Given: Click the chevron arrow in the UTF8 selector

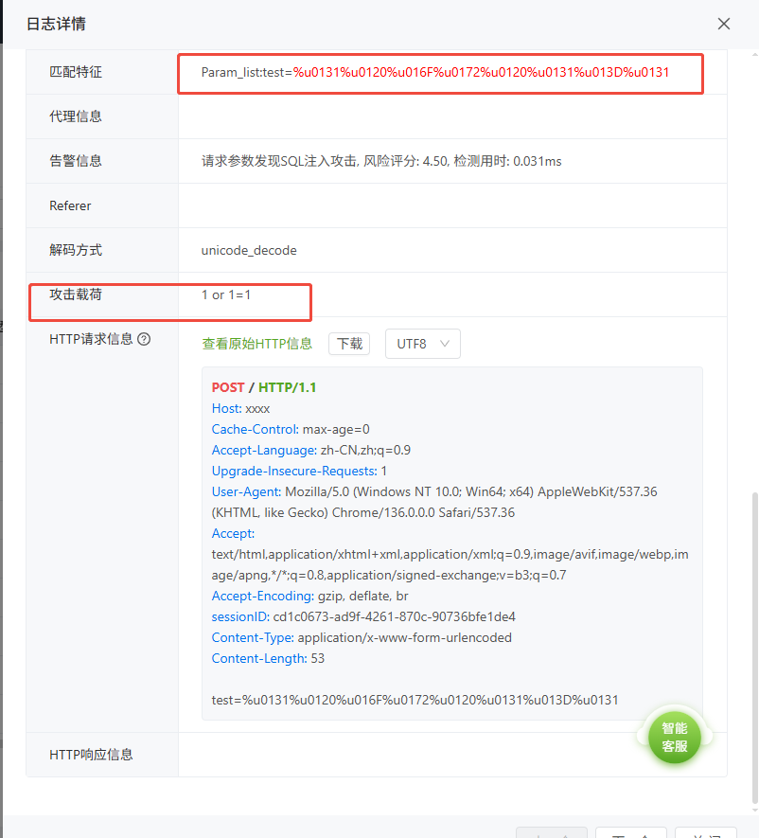Looking at the screenshot, I should point(446,344).
